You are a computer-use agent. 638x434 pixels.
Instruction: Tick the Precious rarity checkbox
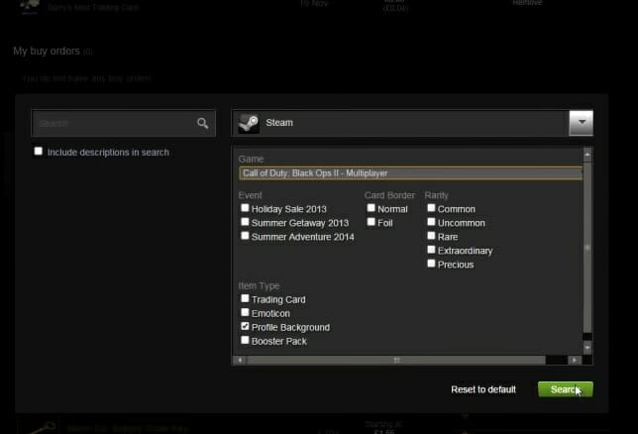pos(431,264)
